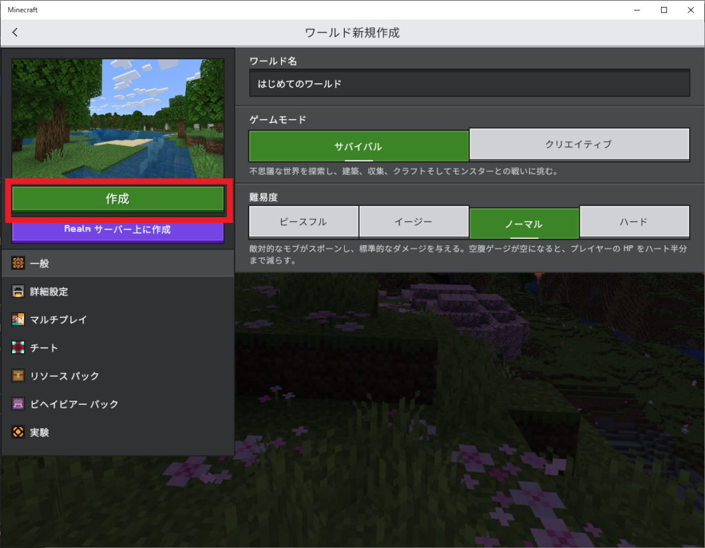Set difficulty to ハード

(x=634, y=222)
